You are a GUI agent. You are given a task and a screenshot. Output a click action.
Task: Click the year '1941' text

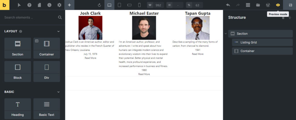[198, 50]
